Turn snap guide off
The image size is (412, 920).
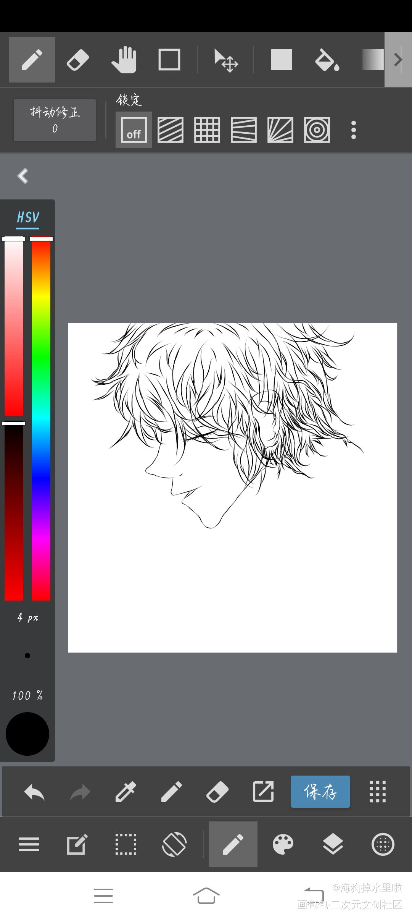(134, 130)
